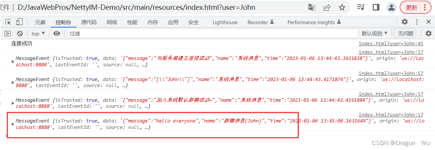Image resolution: width=435 pixels, height=150 pixels.
Task: Show the console sidebar icon
Action: (8, 34)
